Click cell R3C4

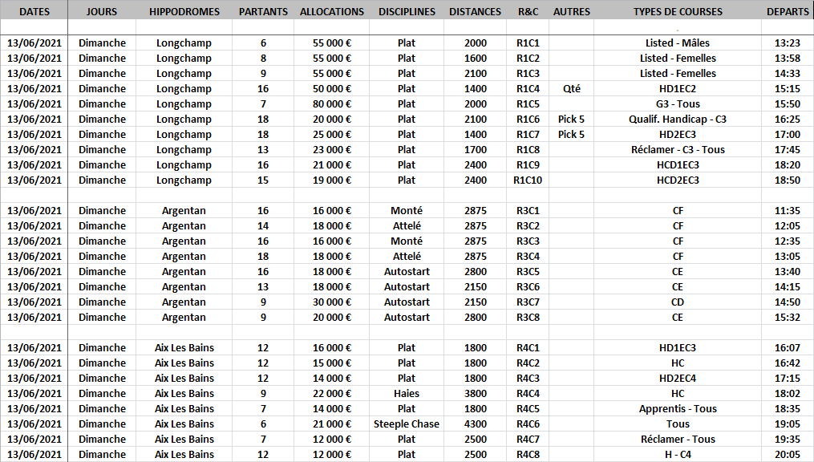pyautogui.click(x=528, y=257)
